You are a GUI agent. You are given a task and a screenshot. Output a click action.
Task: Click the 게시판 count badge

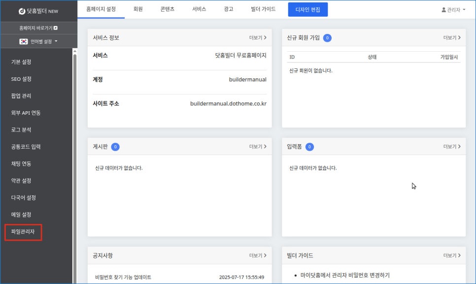click(x=115, y=147)
